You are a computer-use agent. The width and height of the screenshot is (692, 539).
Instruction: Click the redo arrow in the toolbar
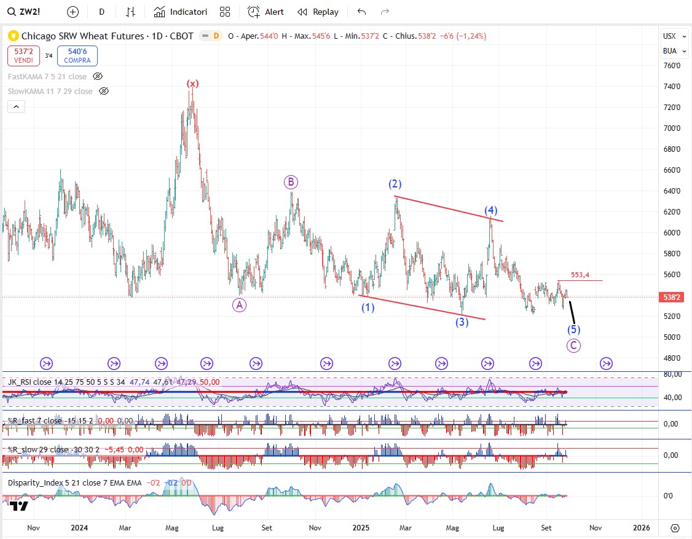point(385,12)
